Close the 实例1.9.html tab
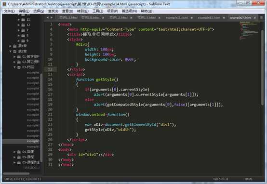267x184 pixels. coord(159,18)
